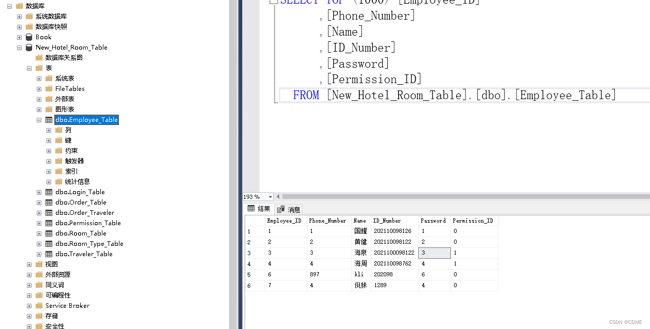The image size is (650, 329).
Task: Open the 193 % zoom dropdown
Action: (270, 197)
